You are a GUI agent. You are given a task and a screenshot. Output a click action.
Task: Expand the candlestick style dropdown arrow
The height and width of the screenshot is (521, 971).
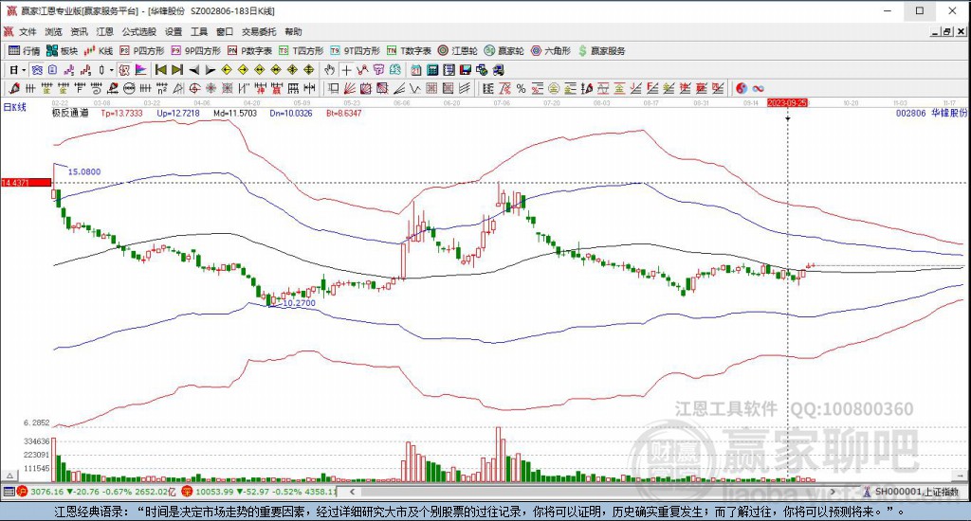pyautogui.click(x=112, y=70)
